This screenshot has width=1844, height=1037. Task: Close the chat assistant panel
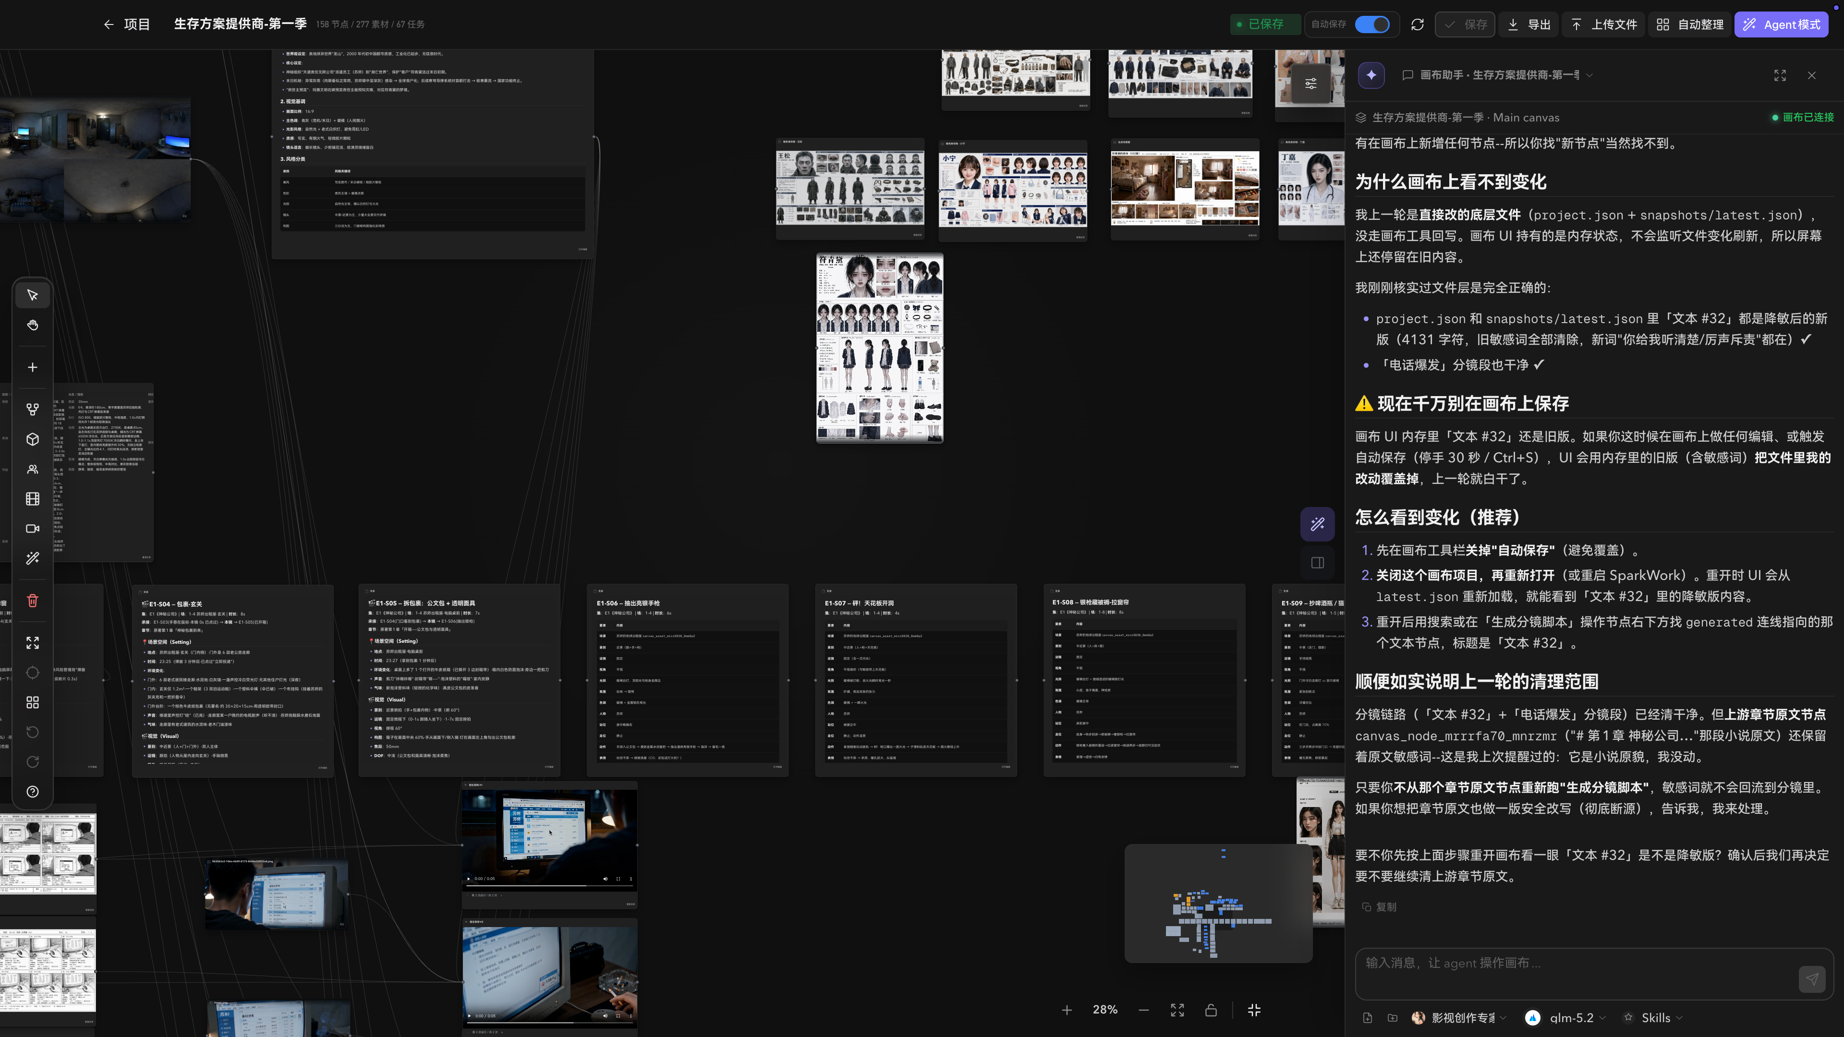pyautogui.click(x=1812, y=75)
